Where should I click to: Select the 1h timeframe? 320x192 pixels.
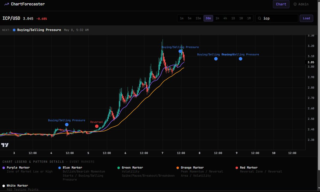[217, 18]
